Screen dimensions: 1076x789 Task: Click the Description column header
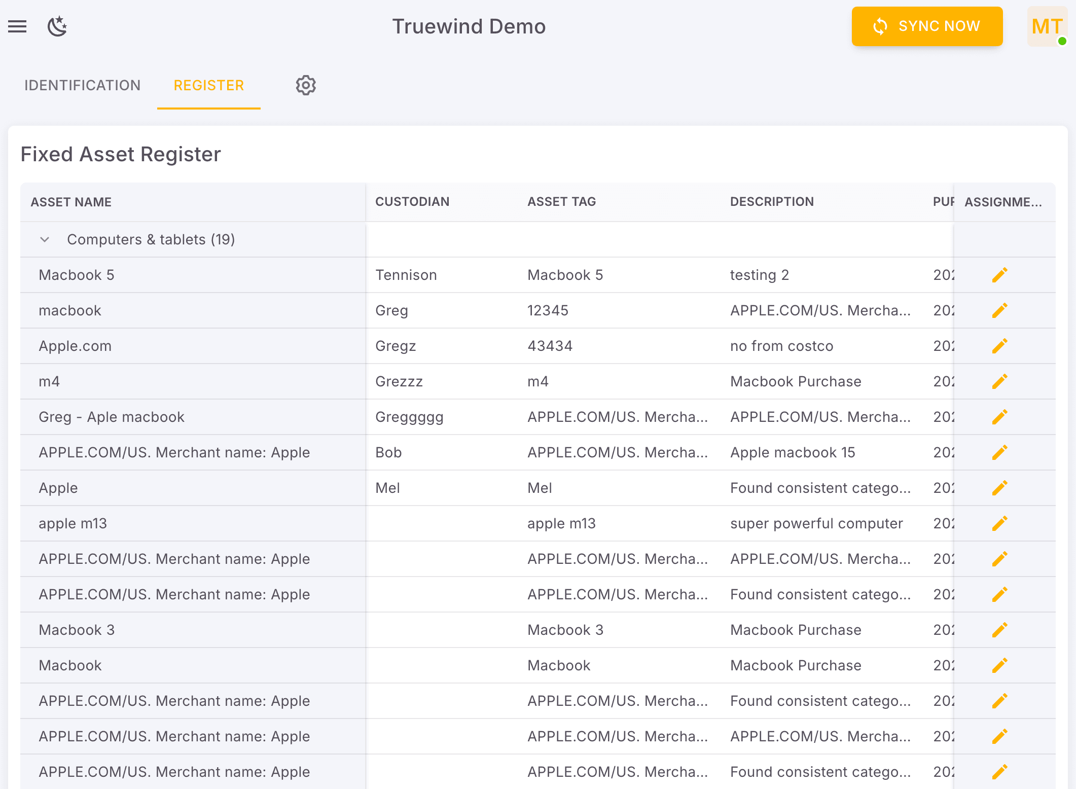pos(772,201)
